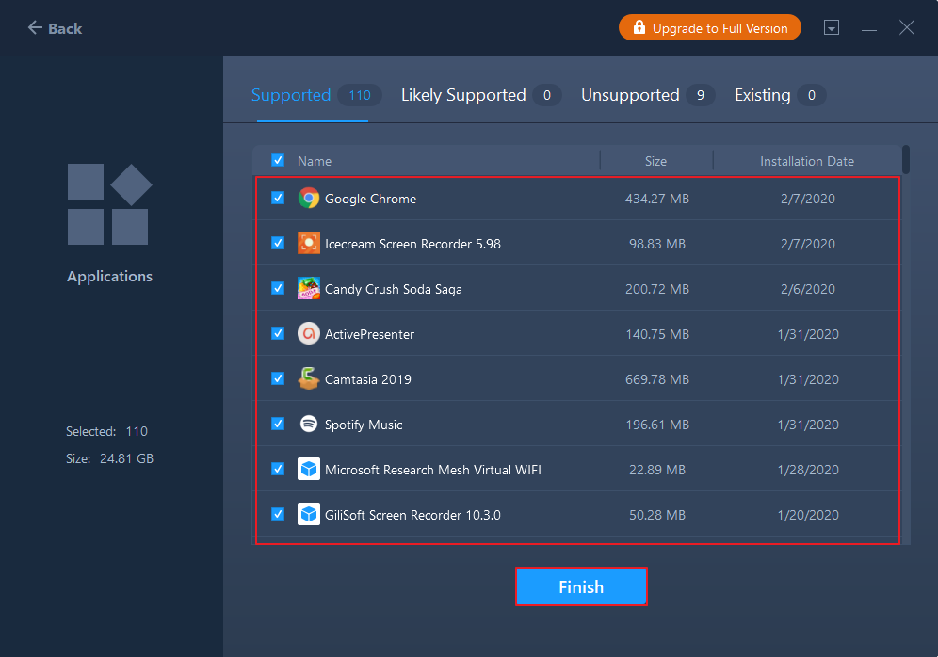
Task: Uncheck Microsoft Research Mesh Virtual WIFI checkbox
Action: pos(278,470)
